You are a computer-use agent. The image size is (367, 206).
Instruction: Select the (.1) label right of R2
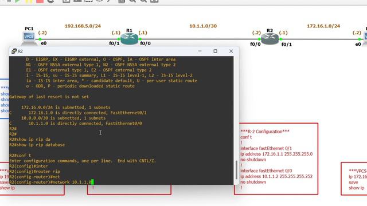point(283,33)
